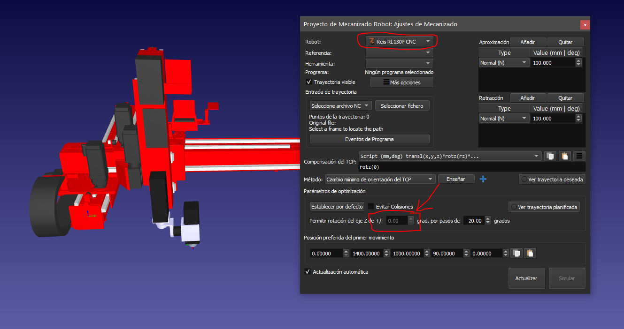Uncheck Actualización automática
This screenshot has height=329, width=624.
[308, 272]
